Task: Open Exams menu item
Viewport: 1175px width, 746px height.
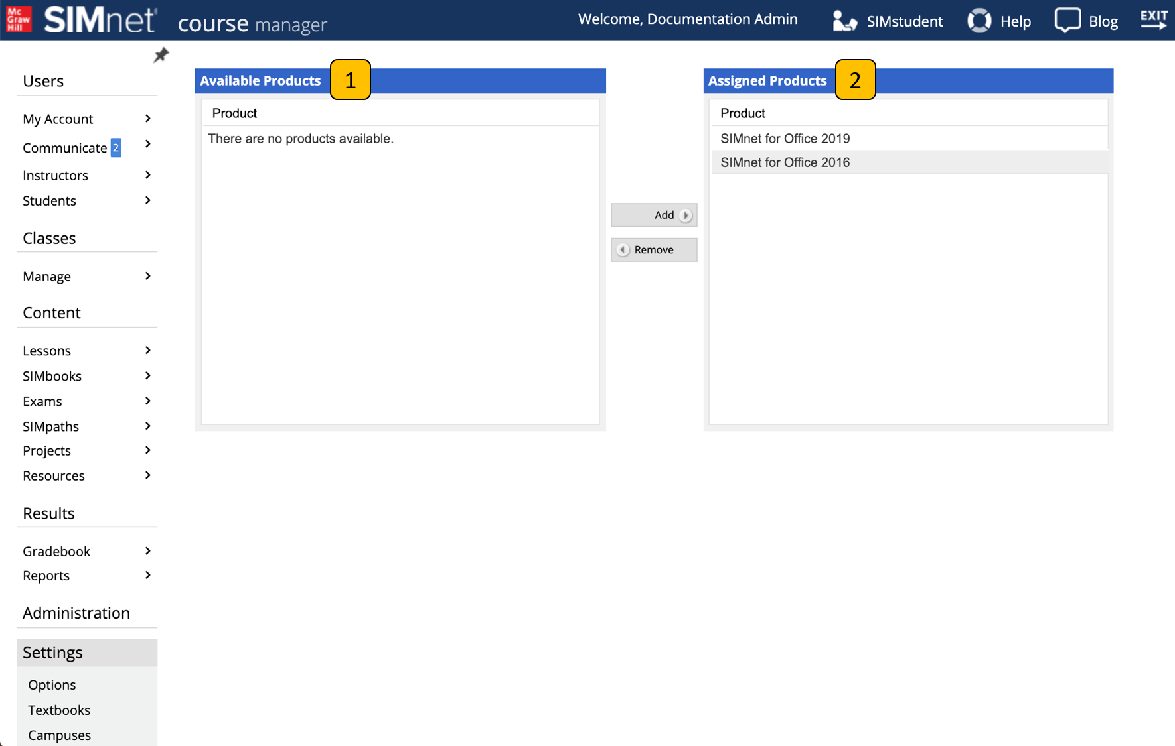Action: pyautogui.click(x=42, y=401)
